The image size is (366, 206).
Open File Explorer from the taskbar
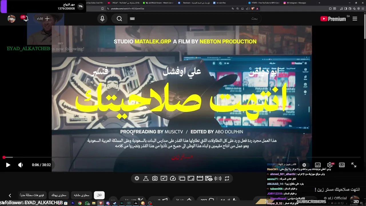(94, 203)
